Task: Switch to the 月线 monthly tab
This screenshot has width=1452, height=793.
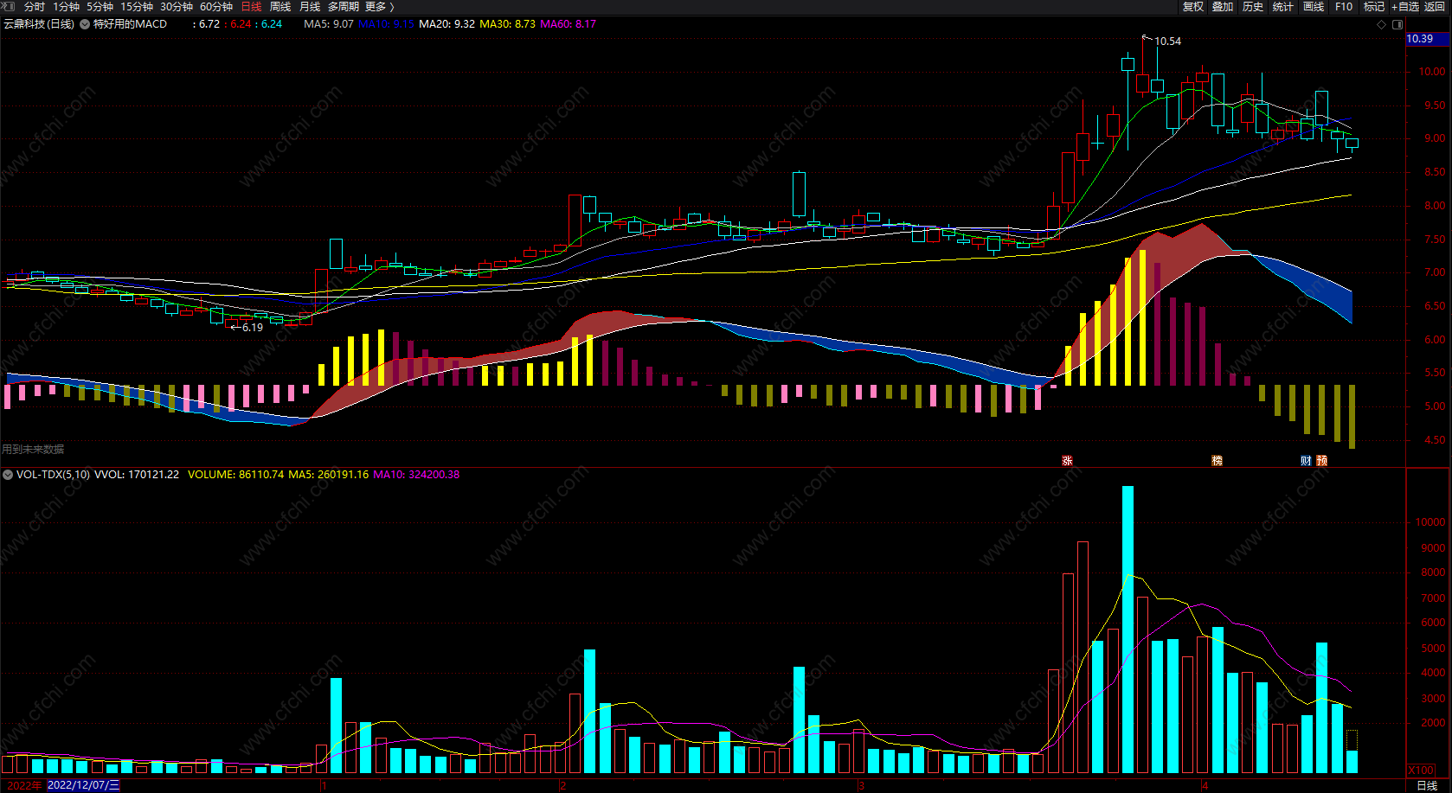Action: (x=310, y=6)
